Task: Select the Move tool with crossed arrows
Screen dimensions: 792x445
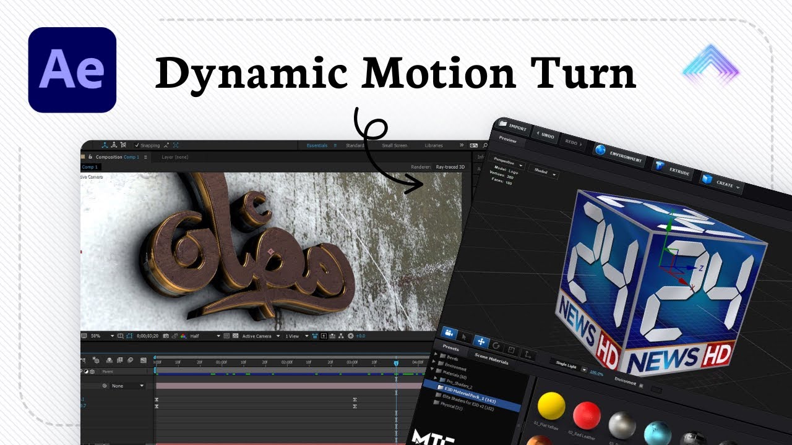Action: [x=481, y=341]
